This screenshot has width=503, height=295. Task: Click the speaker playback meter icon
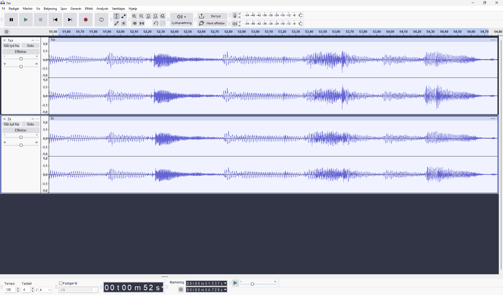tap(235, 24)
